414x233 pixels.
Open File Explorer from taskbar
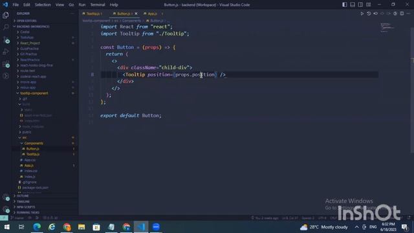coord(82,227)
